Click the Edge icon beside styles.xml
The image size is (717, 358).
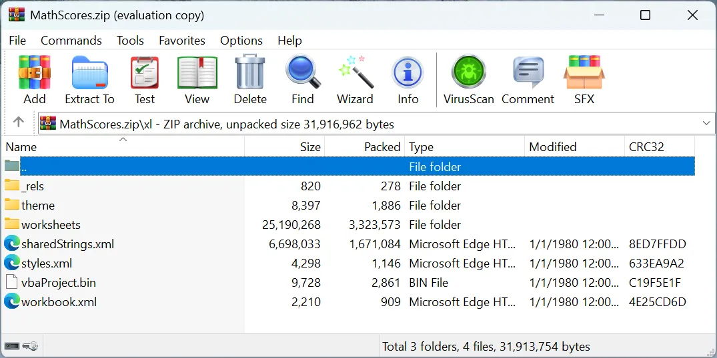pyautogui.click(x=12, y=263)
